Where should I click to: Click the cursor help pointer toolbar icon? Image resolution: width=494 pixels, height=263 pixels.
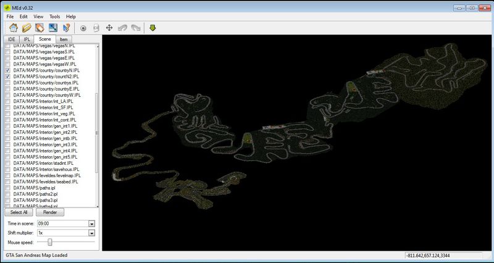point(66,28)
